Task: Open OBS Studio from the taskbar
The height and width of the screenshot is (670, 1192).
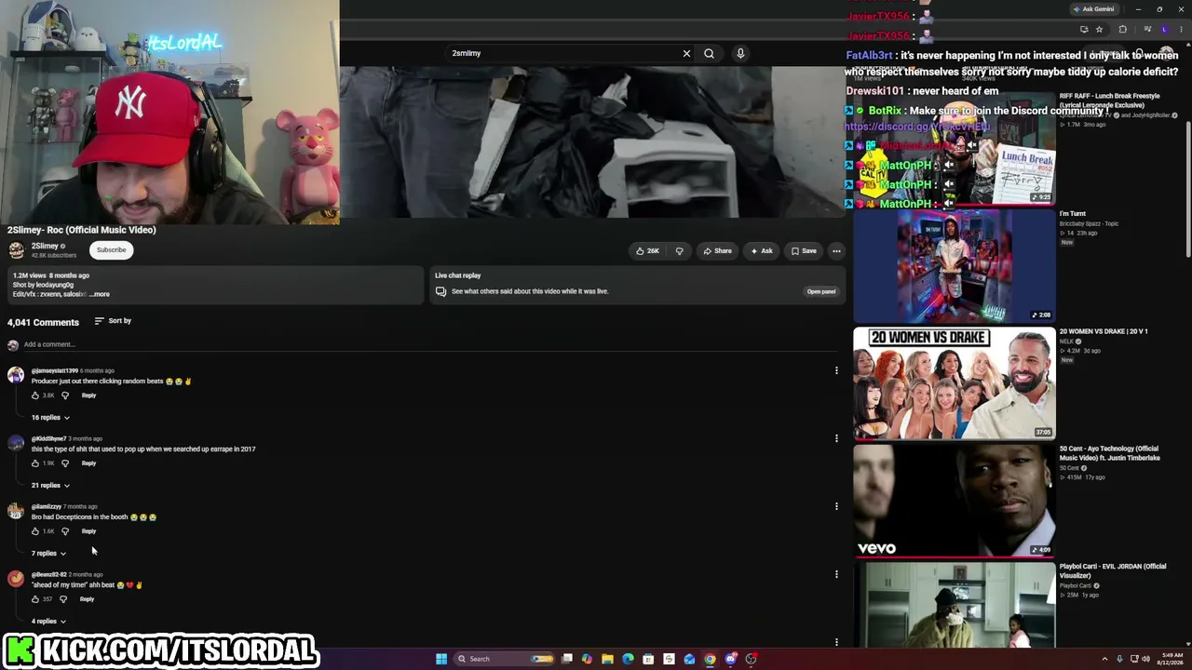Action: click(x=751, y=659)
